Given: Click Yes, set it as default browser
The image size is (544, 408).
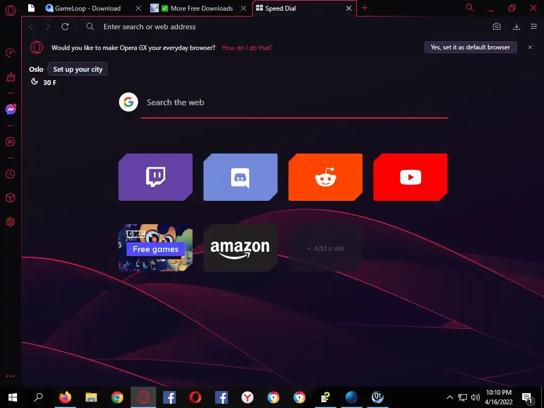Looking at the screenshot, I should pos(471,47).
